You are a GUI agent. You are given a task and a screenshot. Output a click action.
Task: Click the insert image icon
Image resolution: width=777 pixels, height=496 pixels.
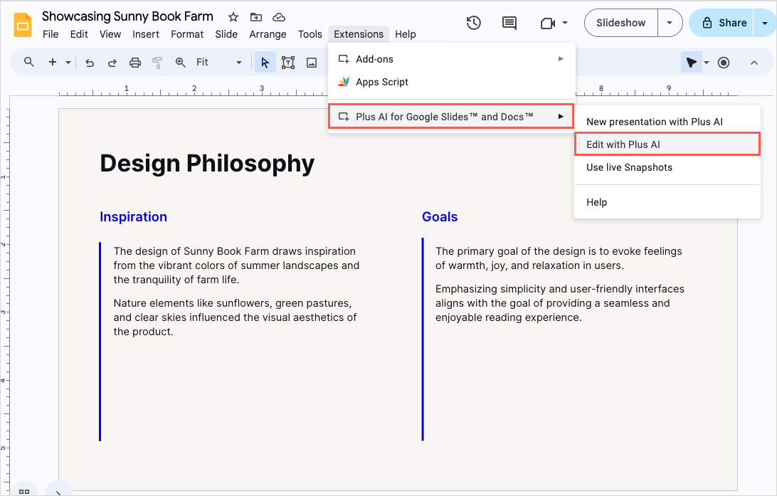coord(312,63)
